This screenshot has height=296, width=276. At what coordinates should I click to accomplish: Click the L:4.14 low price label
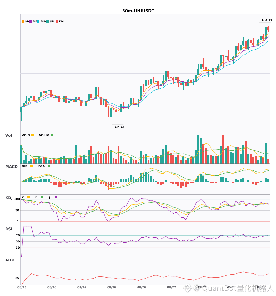[119, 127]
